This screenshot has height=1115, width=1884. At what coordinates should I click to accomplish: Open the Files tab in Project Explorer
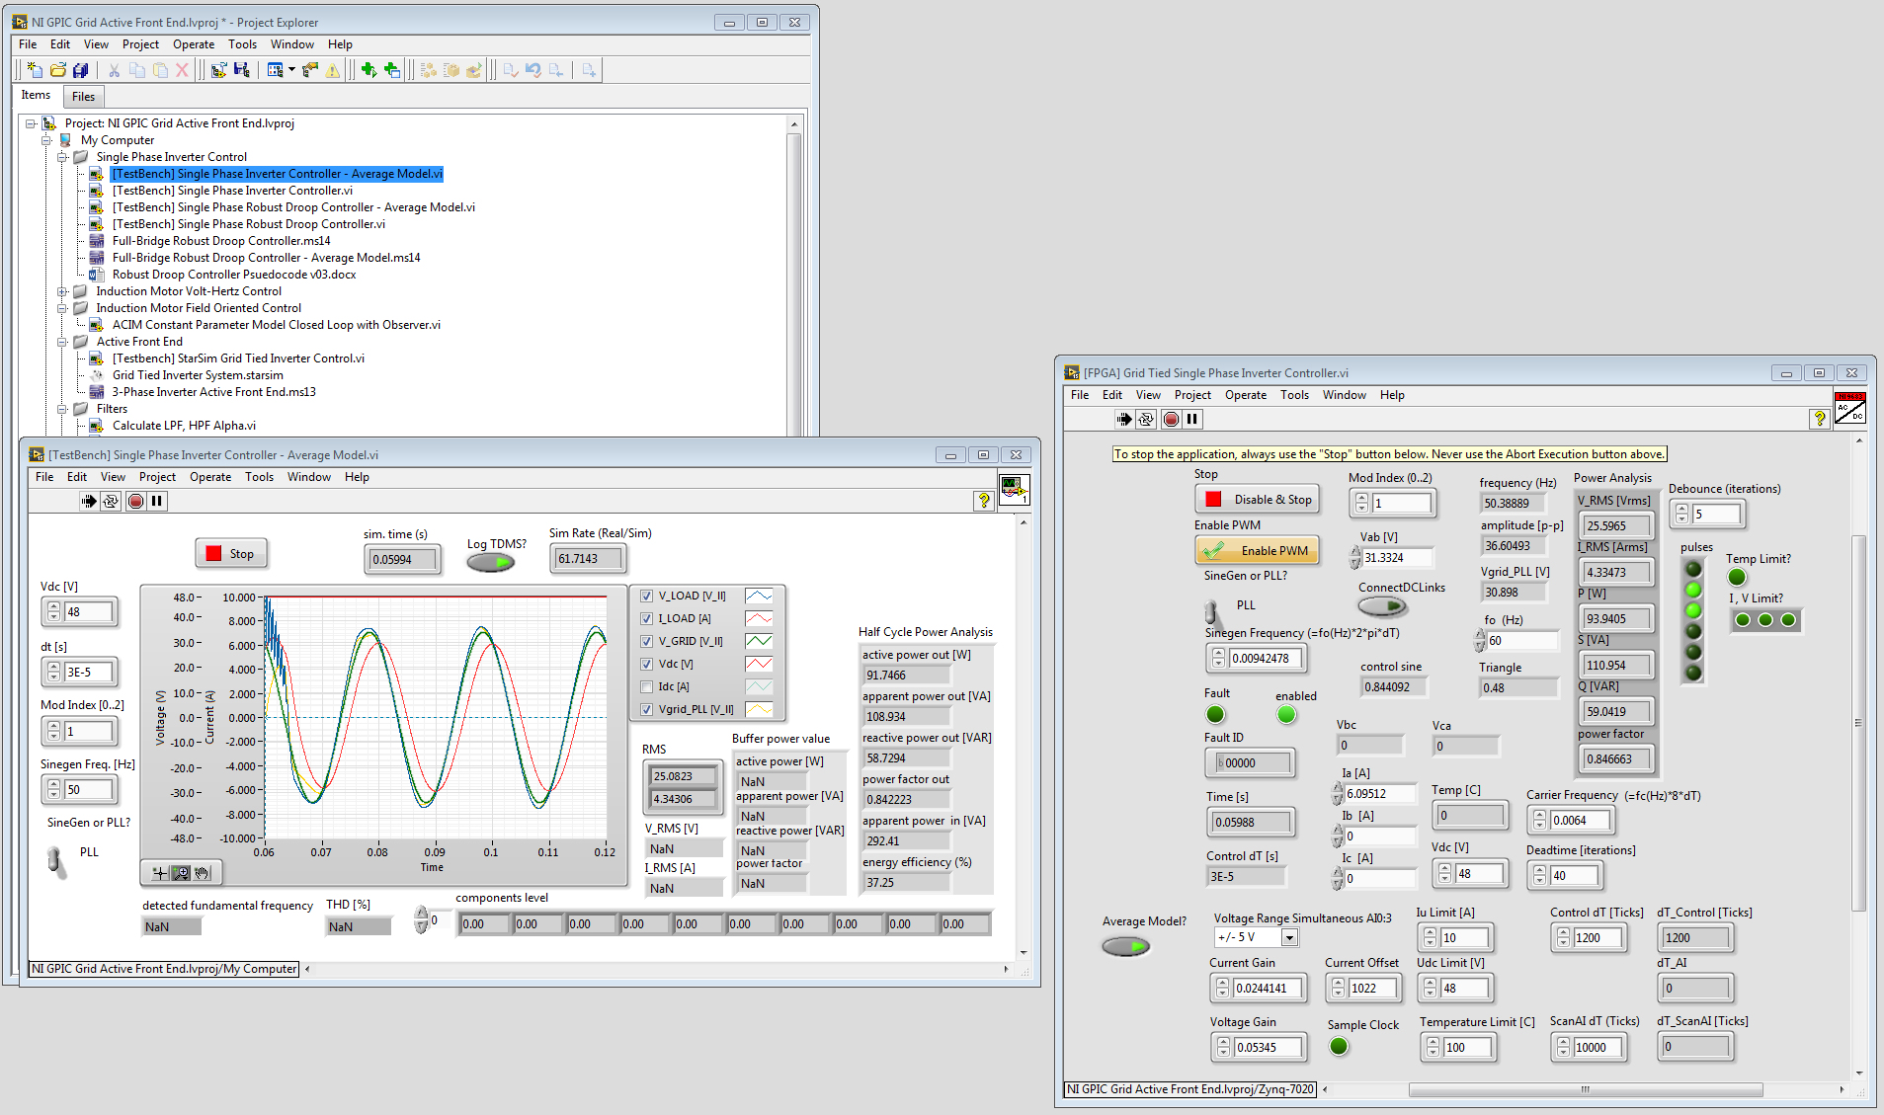pyautogui.click(x=83, y=97)
